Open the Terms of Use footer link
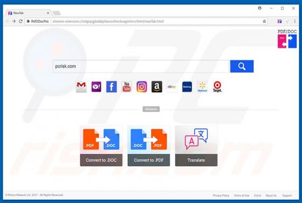This screenshot has width=302, height=203. pos(242,195)
